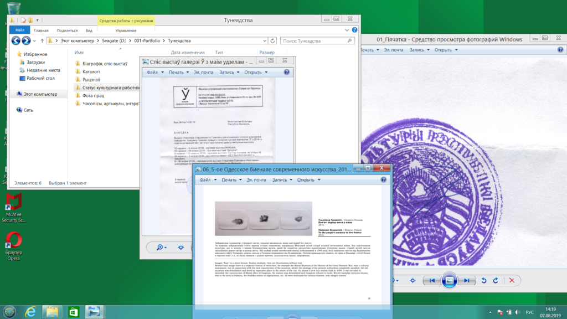
Task: Rotate counterclockwise in 01_Пячатка viewer
Action: coord(484,280)
